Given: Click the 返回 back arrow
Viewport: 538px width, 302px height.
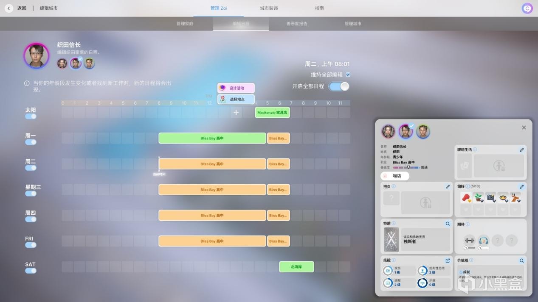Looking at the screenshot, I should (x=9, y=8).
